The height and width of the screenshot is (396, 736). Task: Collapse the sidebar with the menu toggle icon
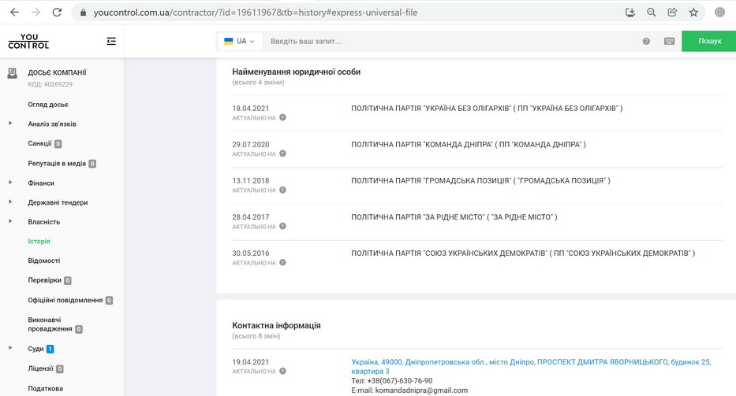[111, 41]
